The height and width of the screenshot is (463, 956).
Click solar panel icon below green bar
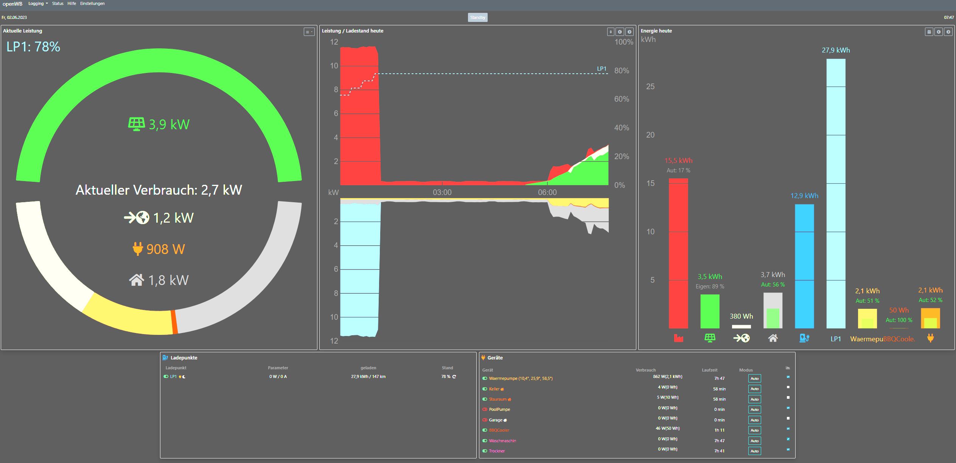coord(710,338)
